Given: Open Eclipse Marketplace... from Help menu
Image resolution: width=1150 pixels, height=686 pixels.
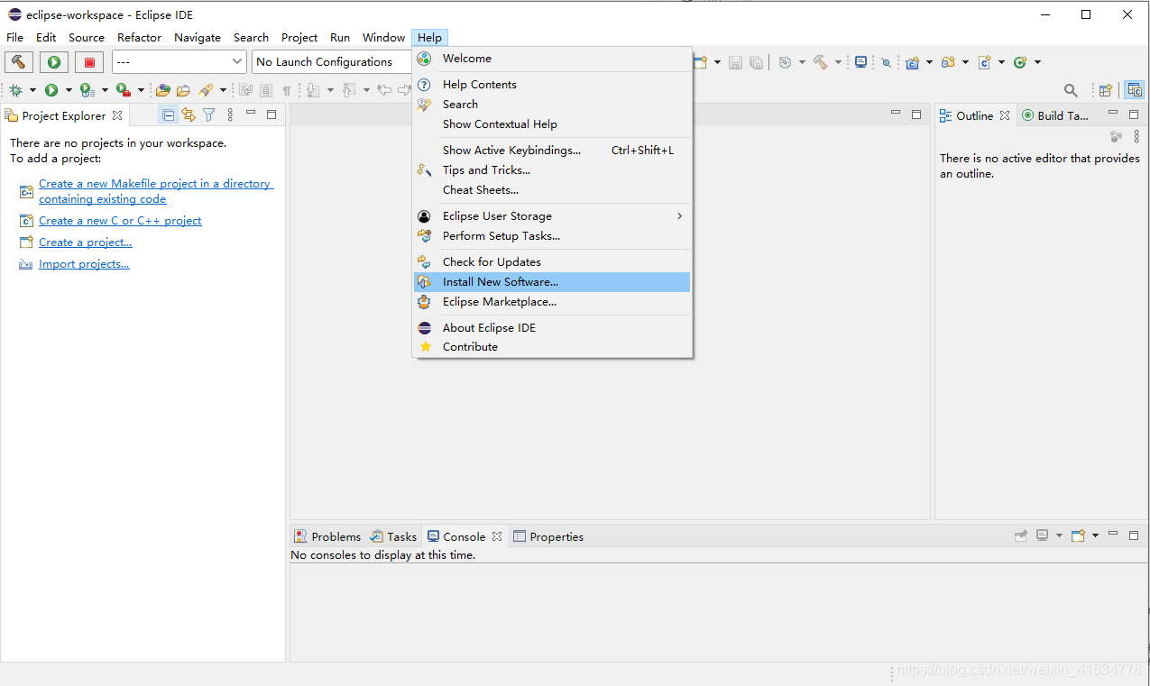Looking at the screenshot, I should tap(552, 302).
